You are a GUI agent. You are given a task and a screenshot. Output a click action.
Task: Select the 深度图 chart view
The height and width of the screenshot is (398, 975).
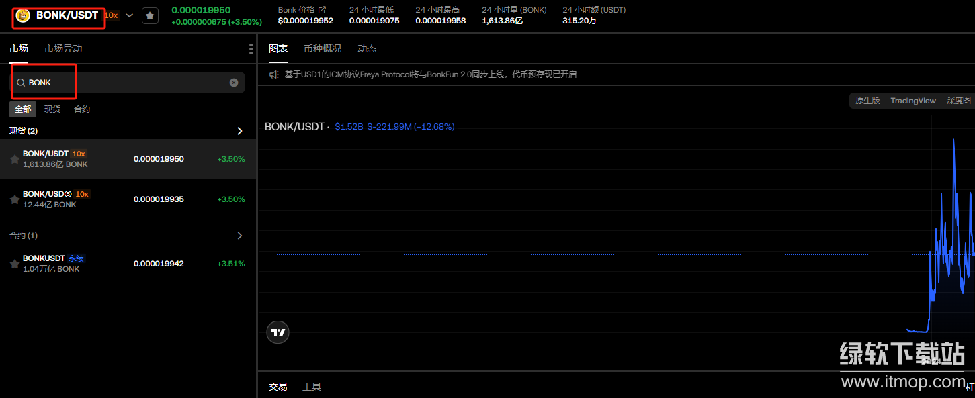click(958, 101)
